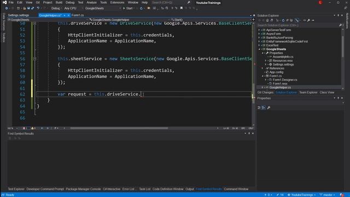Click the Start debugging button

pos(128,8)
